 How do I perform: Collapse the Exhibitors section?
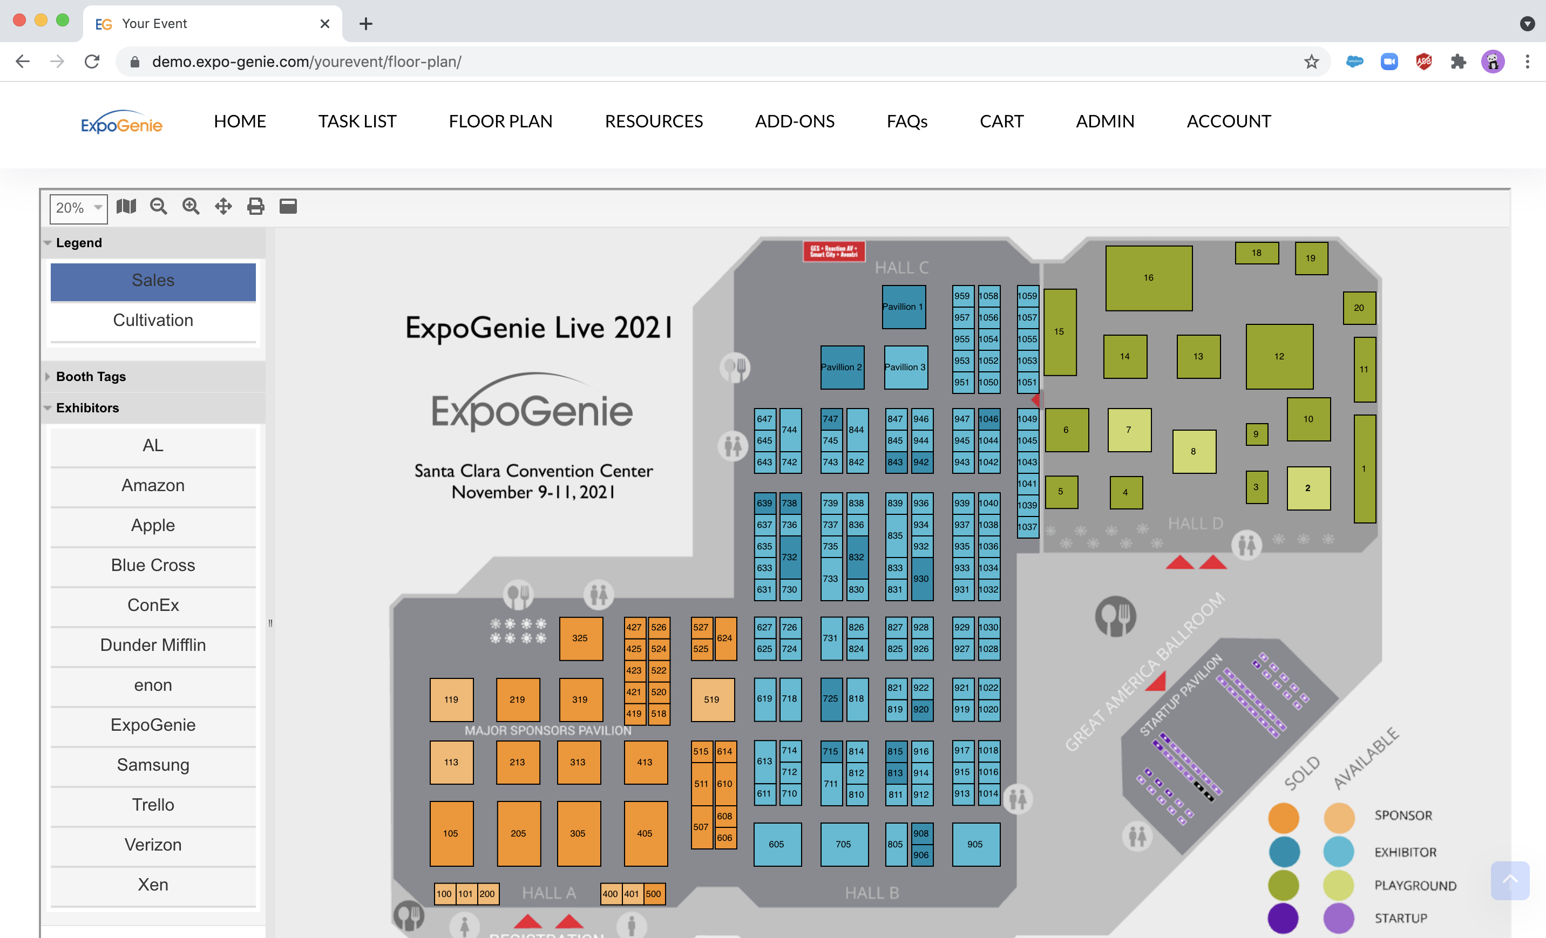(x=87, y=408)
